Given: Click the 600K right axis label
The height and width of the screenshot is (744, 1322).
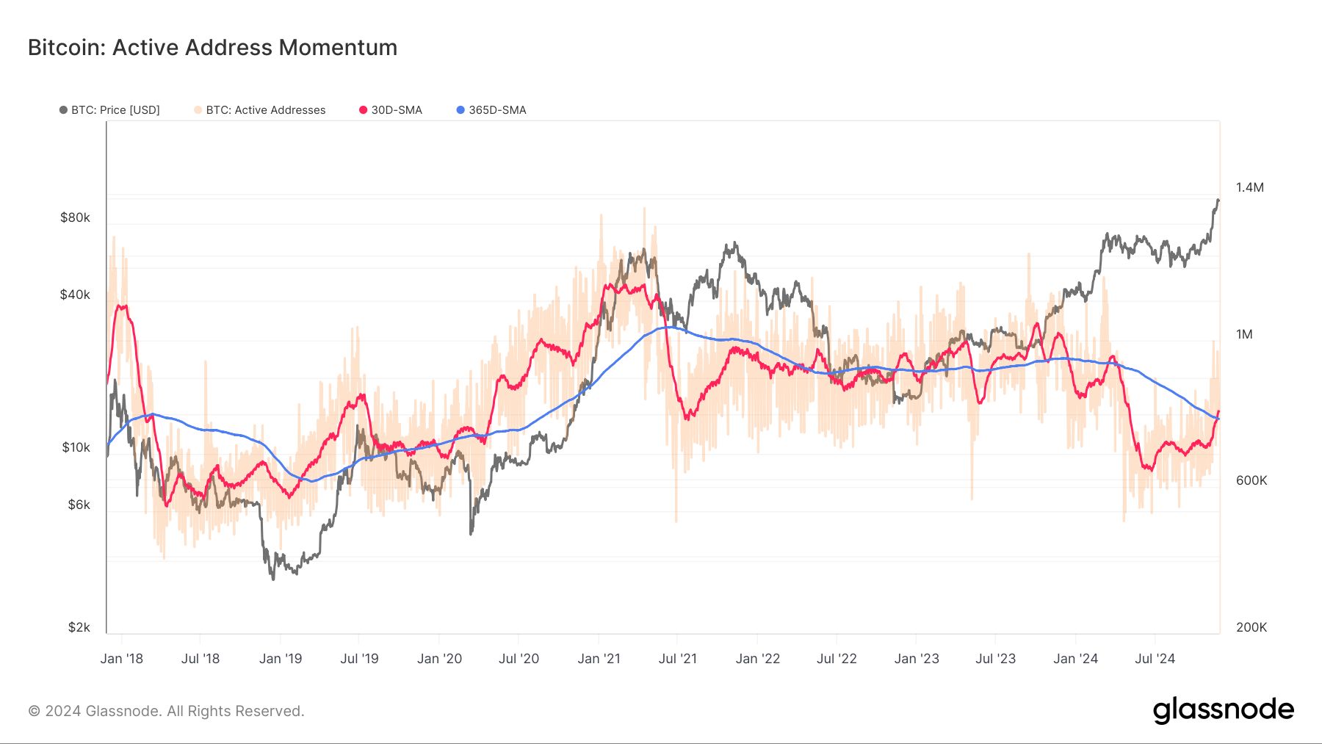Looking at the screenshot, I should pyautogui.click(x=1251, y=480).
